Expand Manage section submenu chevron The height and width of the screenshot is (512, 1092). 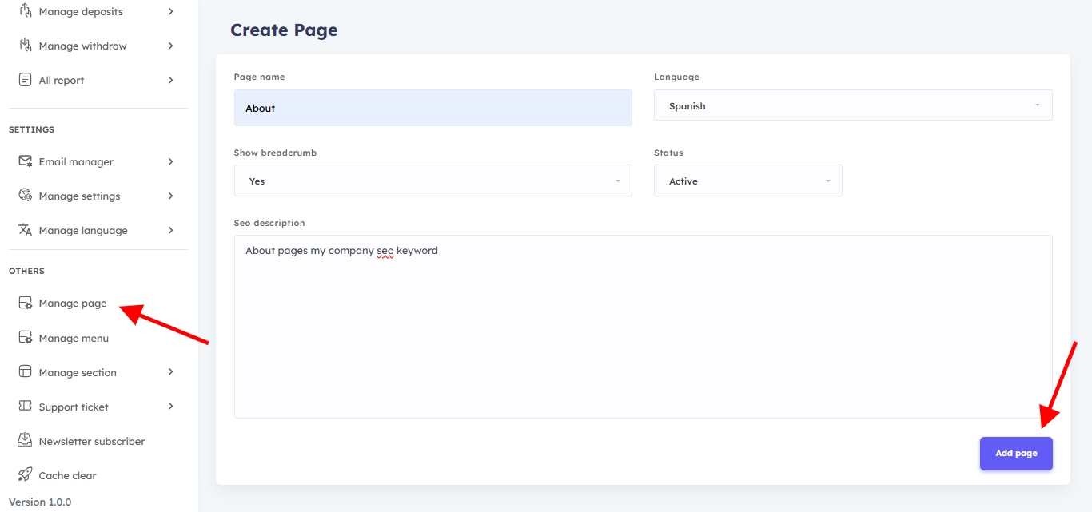click(170, 372)
